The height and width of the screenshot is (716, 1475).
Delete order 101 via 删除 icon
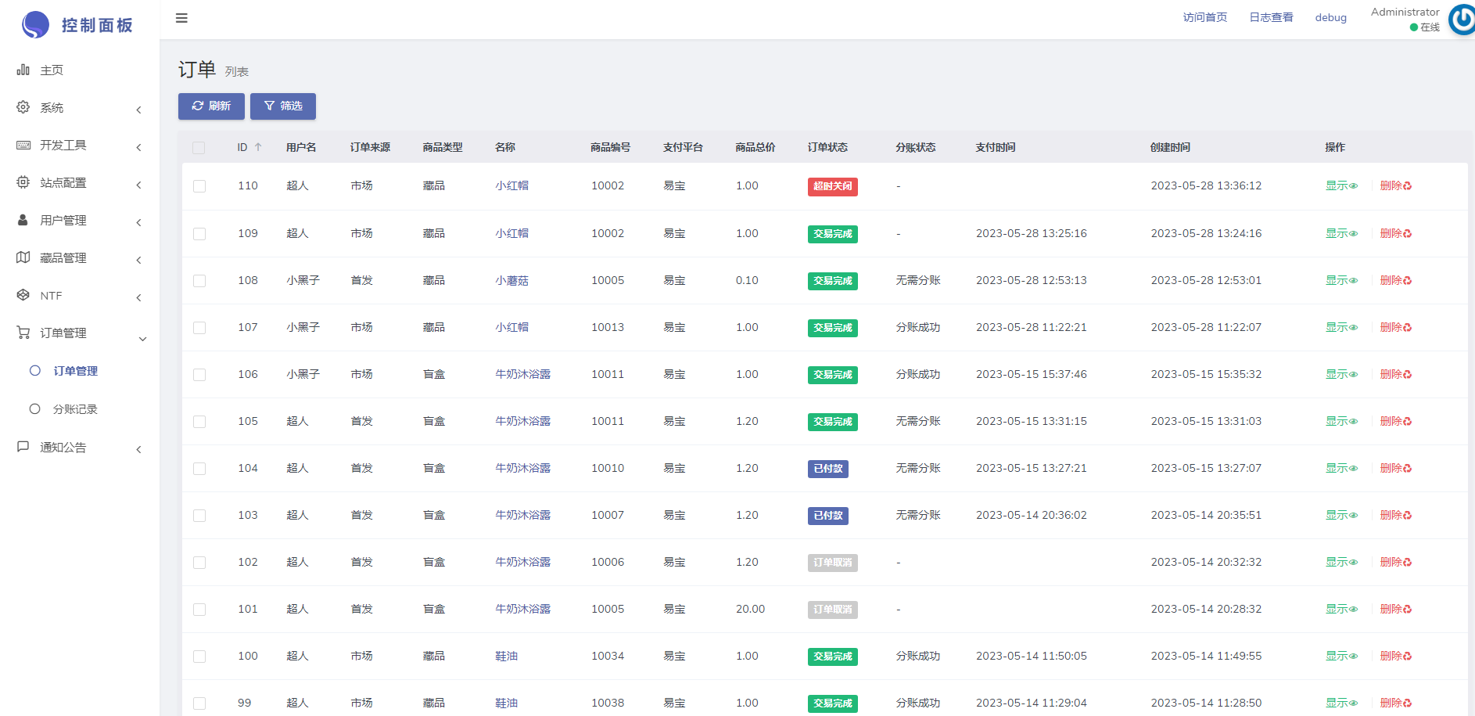click(x=1408, y=609)
